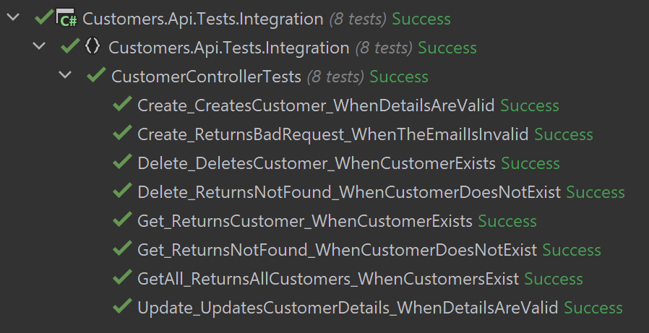Click green checkmark beside Delete_DeletesCustomer_WhenCustomerExists
Viewport: 649px width, 333px height.
122,163
